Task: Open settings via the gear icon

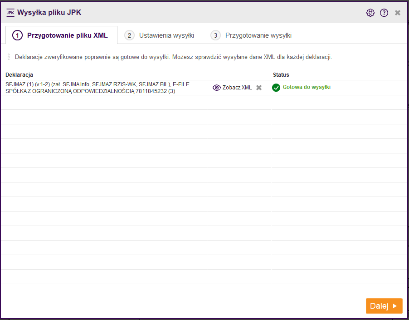Action: (x=370, y=13)
